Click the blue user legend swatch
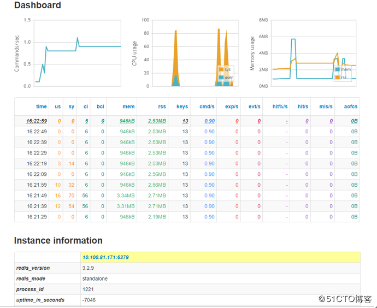 click(221, 78)
